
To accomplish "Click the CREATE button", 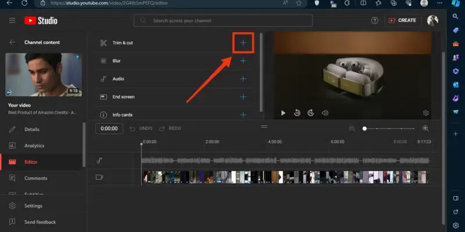I will [x=402, y=21].
